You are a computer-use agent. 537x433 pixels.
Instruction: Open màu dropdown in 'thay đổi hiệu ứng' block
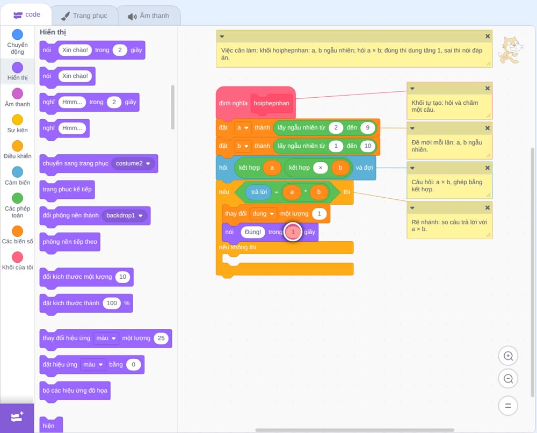pos(106,338)
